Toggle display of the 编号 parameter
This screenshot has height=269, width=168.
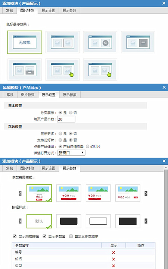tap(113, 252)
